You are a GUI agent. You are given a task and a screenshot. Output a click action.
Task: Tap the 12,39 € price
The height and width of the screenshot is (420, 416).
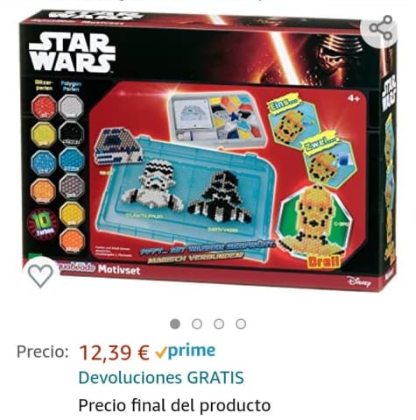[114, 352]
